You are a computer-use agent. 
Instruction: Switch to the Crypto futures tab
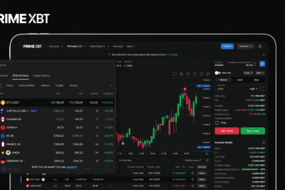(41, 76)
